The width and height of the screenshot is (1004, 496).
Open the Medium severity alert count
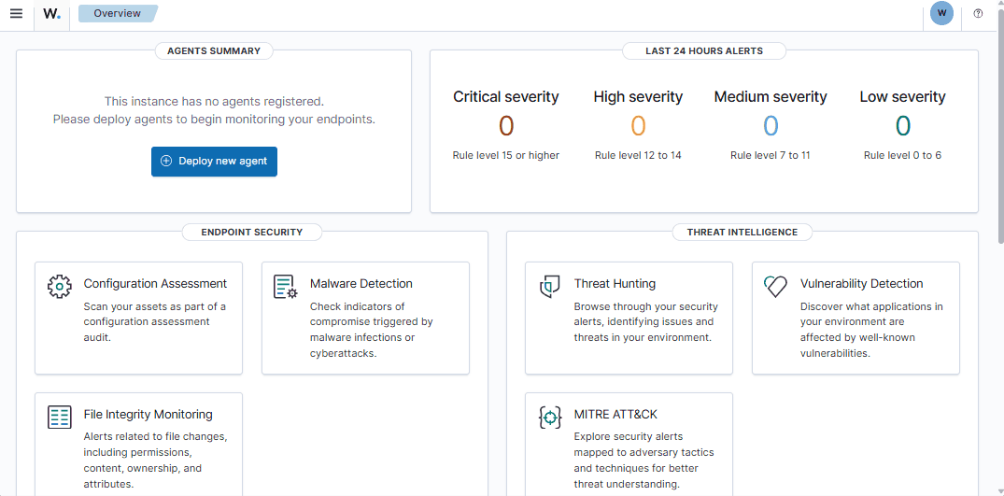coord(771,126)
